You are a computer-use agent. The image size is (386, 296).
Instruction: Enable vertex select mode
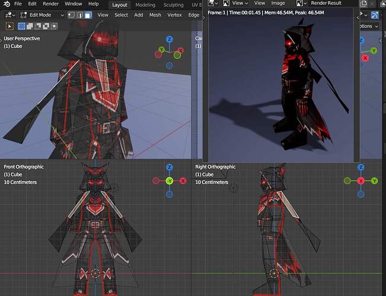tap(71, 15)
